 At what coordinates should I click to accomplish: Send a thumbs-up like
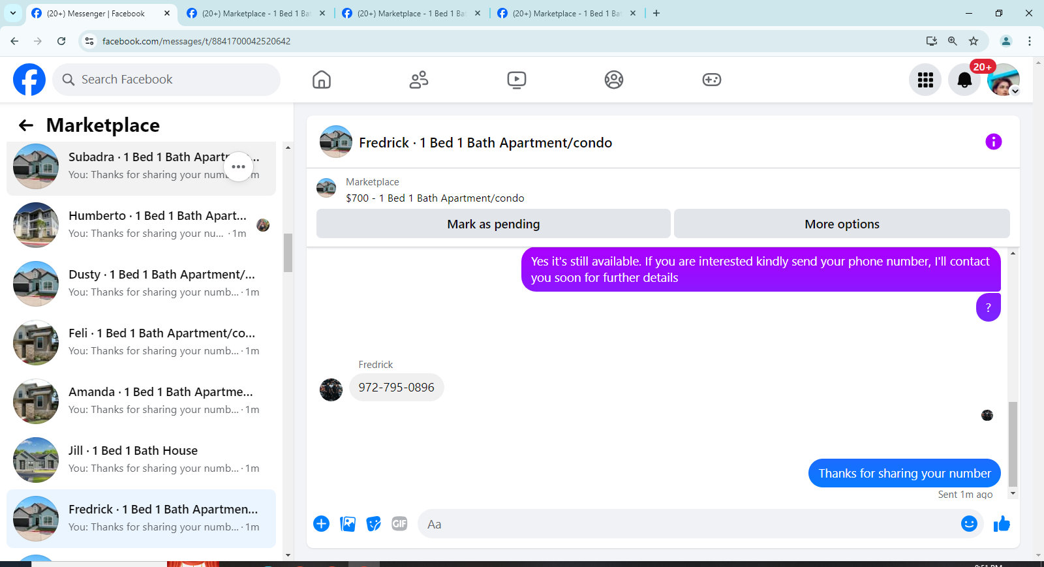(x=1002, y=524)
